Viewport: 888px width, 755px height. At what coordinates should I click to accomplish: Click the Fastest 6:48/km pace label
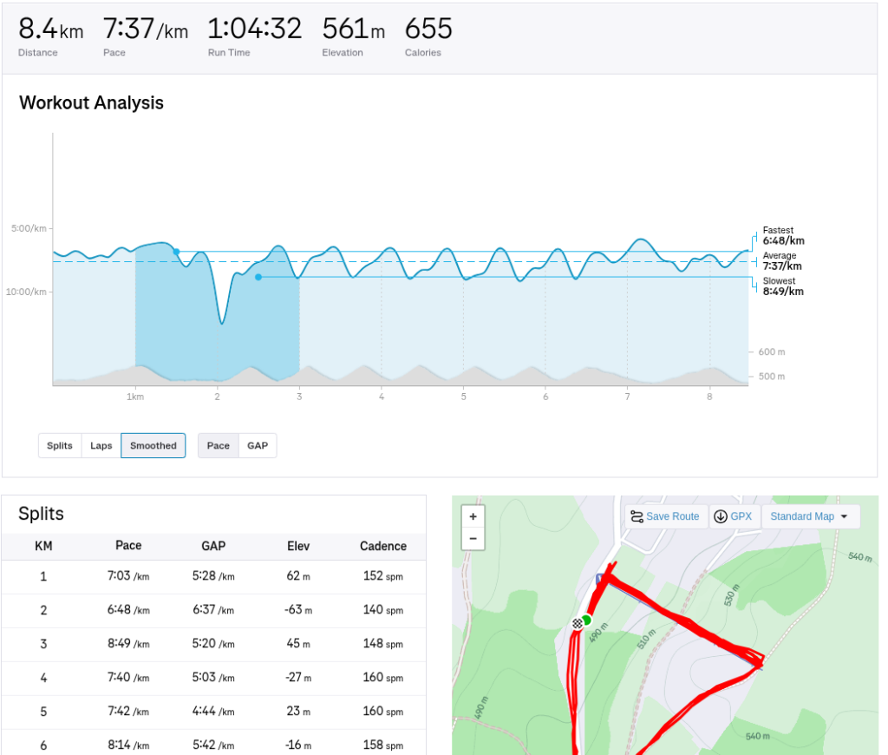coord(783,236)
